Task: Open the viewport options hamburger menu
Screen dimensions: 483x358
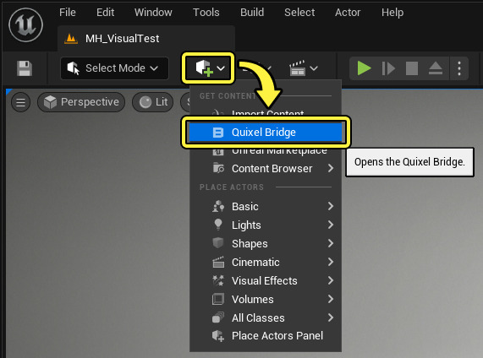Action: pos(20,102)
